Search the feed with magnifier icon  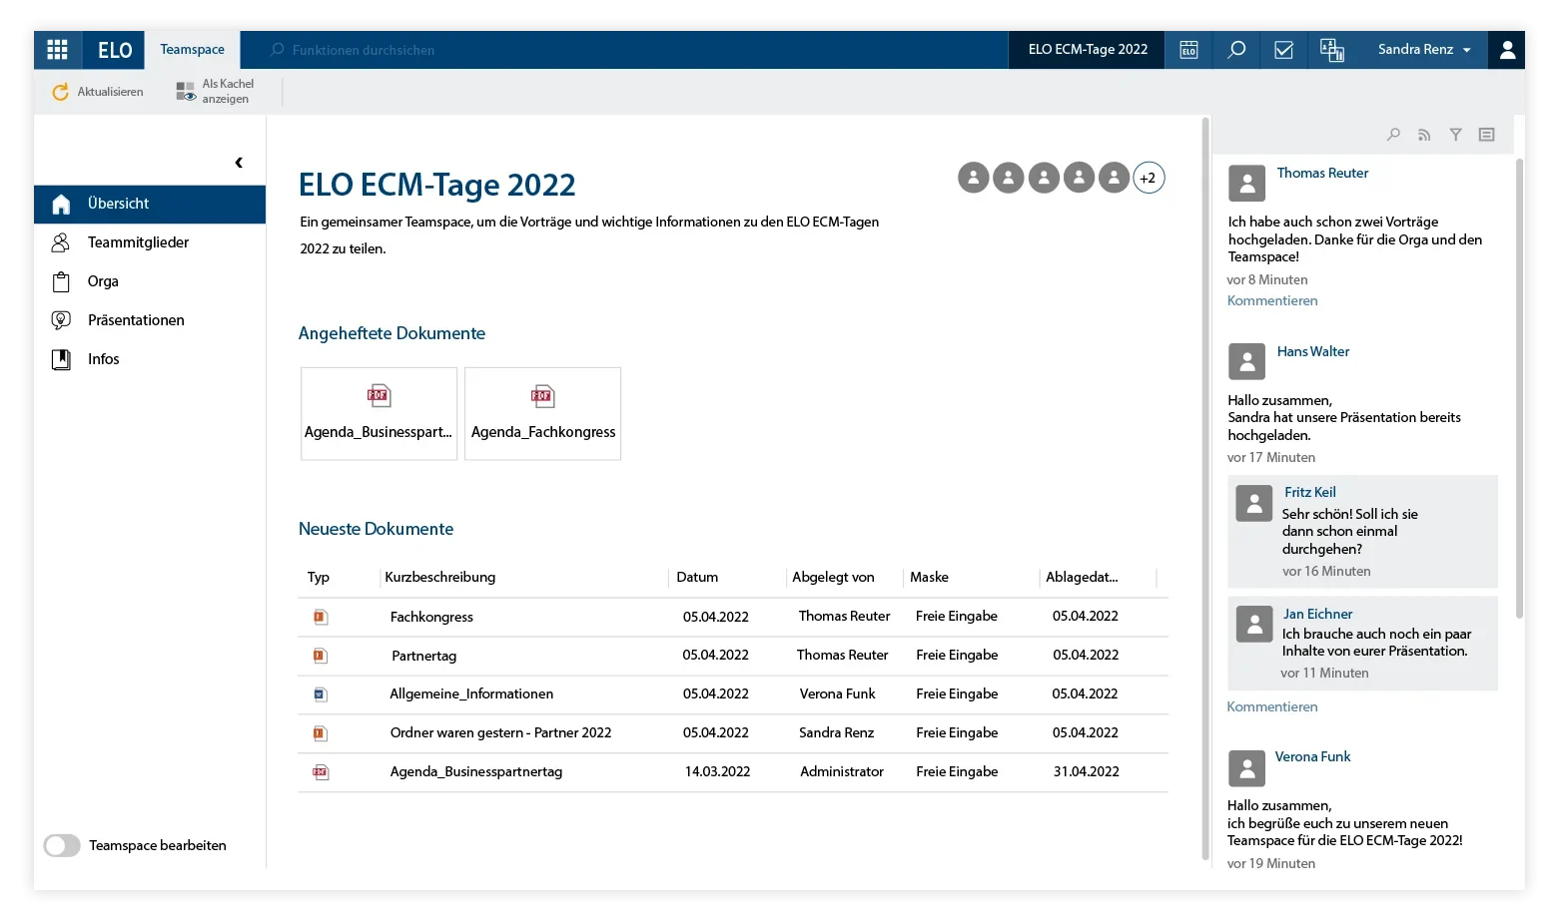[x=1393, y=135]
